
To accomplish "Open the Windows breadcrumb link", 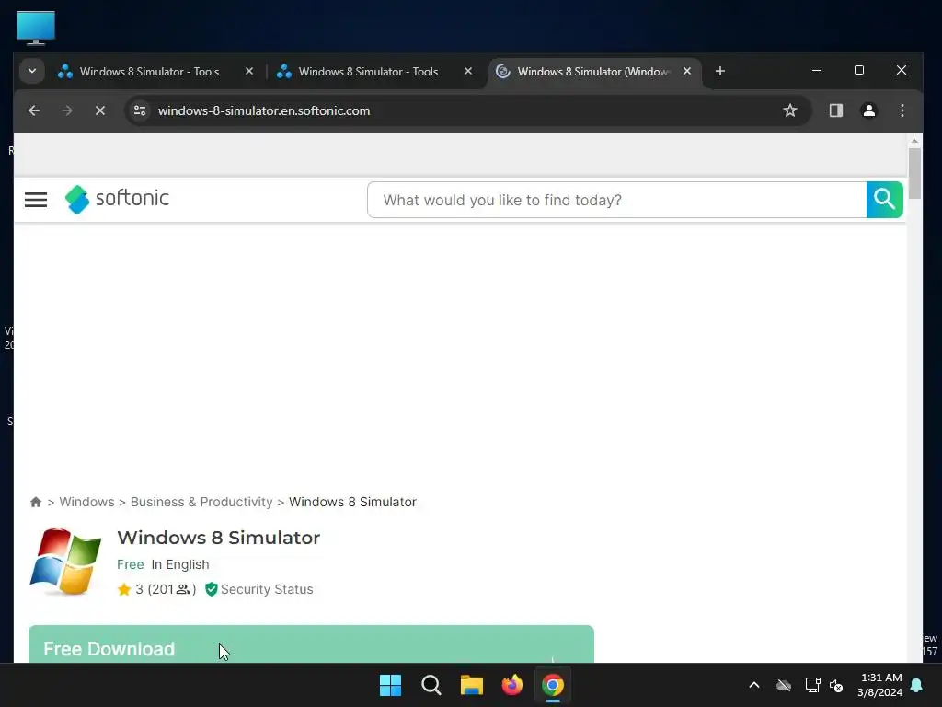I will pyautogui.click(x=86, y=502).
